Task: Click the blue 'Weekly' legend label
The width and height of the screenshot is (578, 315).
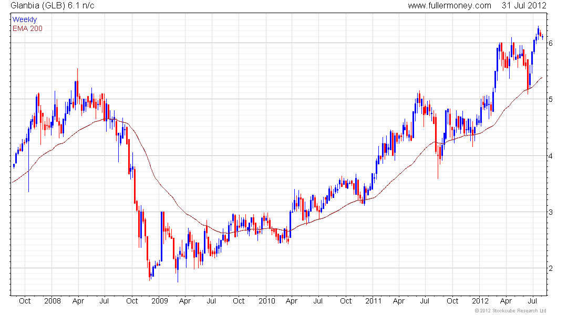Action: point(25,19)
